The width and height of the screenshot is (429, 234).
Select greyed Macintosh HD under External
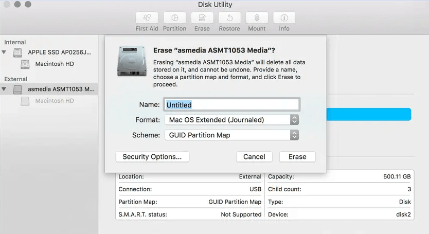[54, 101]
